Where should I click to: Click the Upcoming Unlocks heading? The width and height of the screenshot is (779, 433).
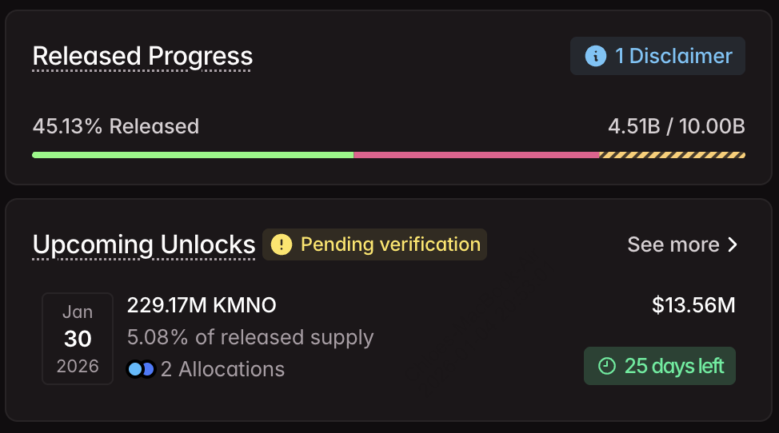(x=144, y=244)
